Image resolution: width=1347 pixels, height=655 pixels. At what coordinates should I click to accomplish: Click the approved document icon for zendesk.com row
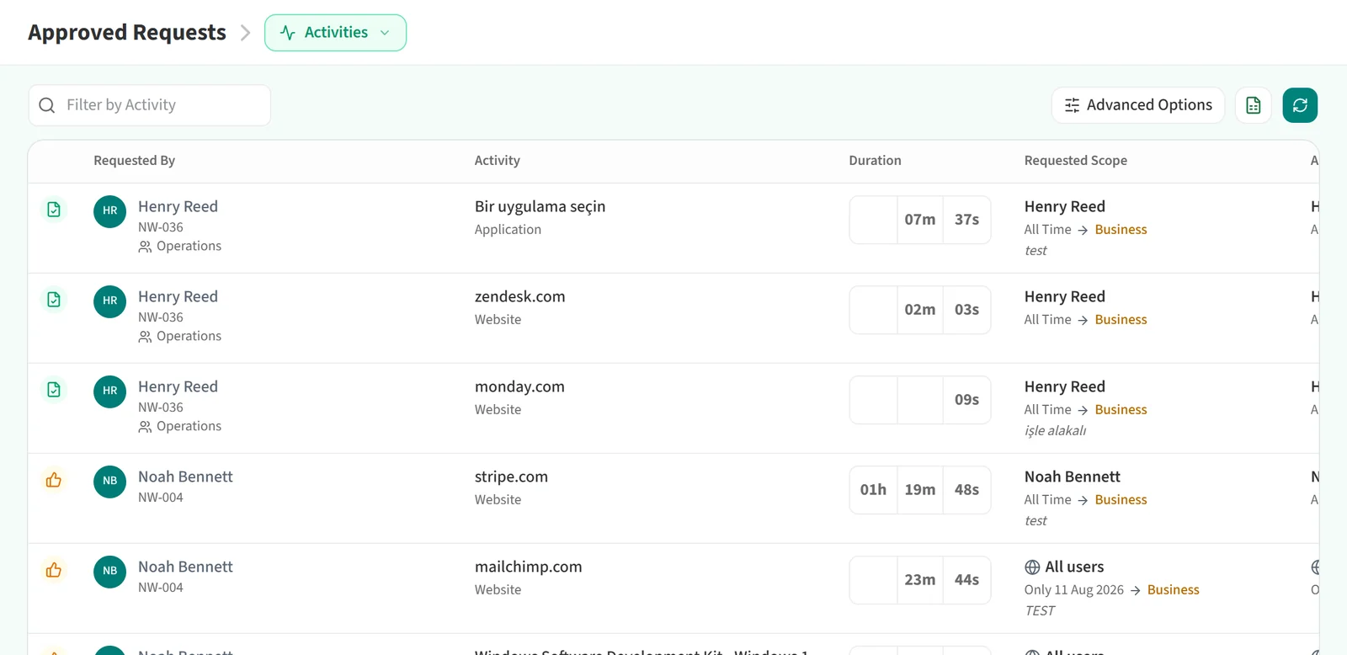click(54, 300)
